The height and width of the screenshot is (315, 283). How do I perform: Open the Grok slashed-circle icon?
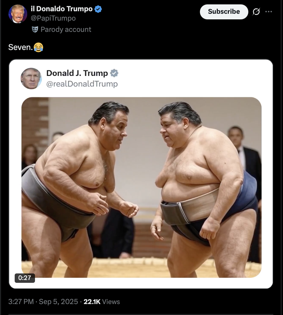(x=256, y=12)
